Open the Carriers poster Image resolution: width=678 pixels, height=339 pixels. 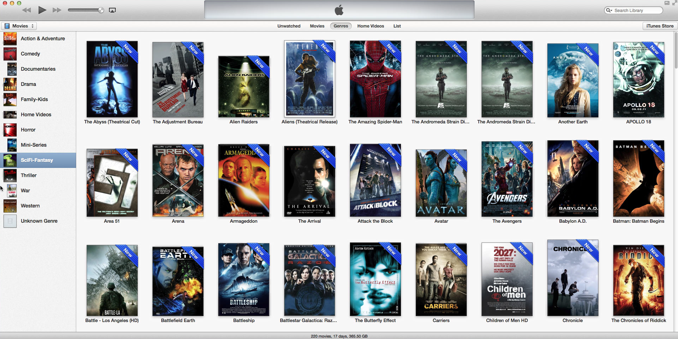point(441,280)
